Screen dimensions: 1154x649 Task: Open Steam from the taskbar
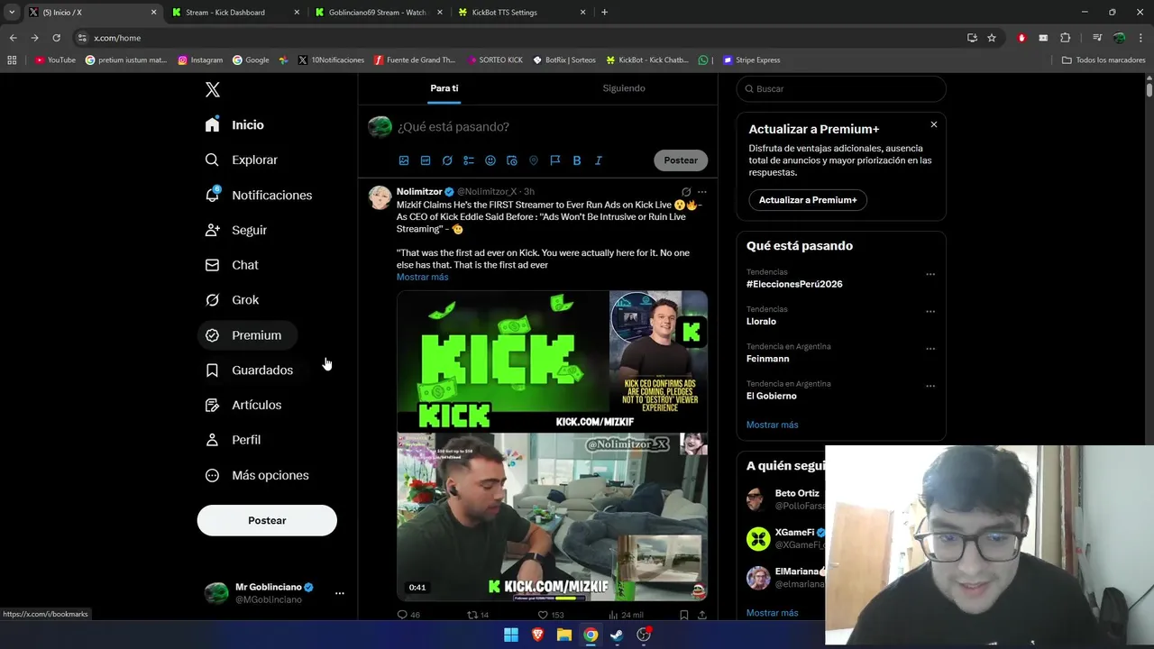pyautogui.click(x=618, y=635)
